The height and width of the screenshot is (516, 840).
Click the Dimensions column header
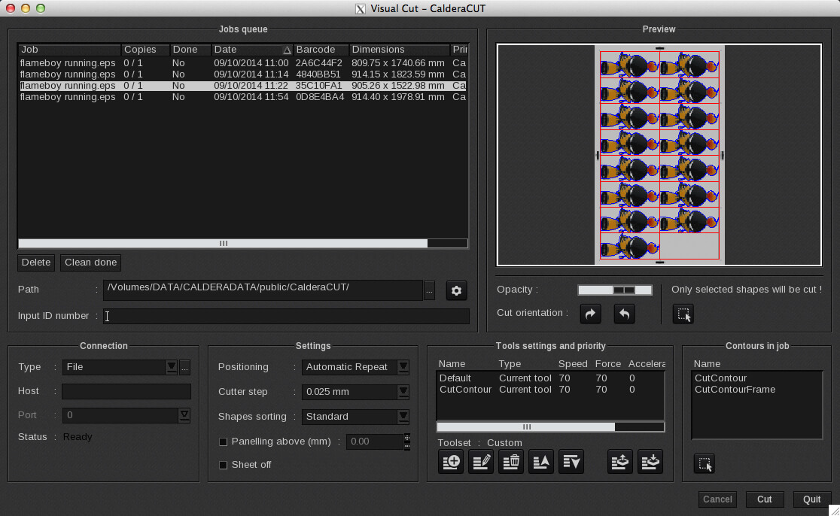(400, 50)
